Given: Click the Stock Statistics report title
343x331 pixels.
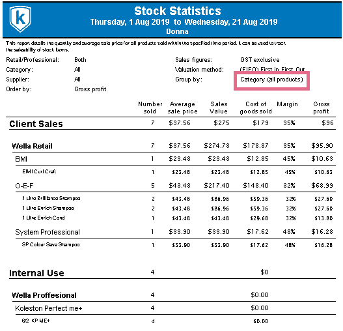Looking at the screenshot, I should pyautogui.click(x=178, y=11).
